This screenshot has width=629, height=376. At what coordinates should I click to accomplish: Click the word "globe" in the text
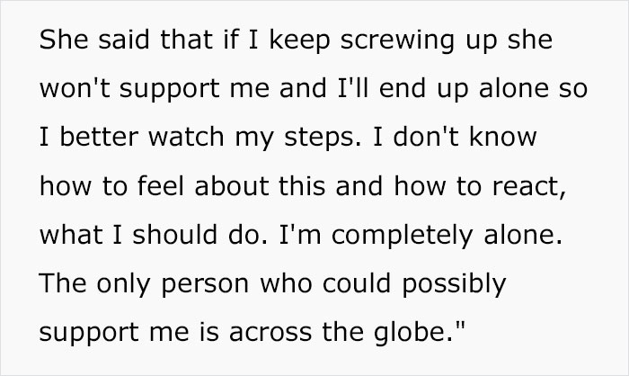point(410,333)
